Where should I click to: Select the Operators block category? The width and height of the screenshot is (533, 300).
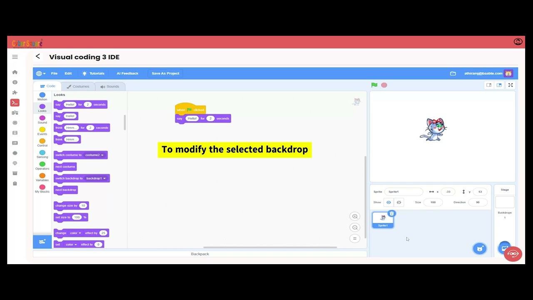click(x=42, y=166)
